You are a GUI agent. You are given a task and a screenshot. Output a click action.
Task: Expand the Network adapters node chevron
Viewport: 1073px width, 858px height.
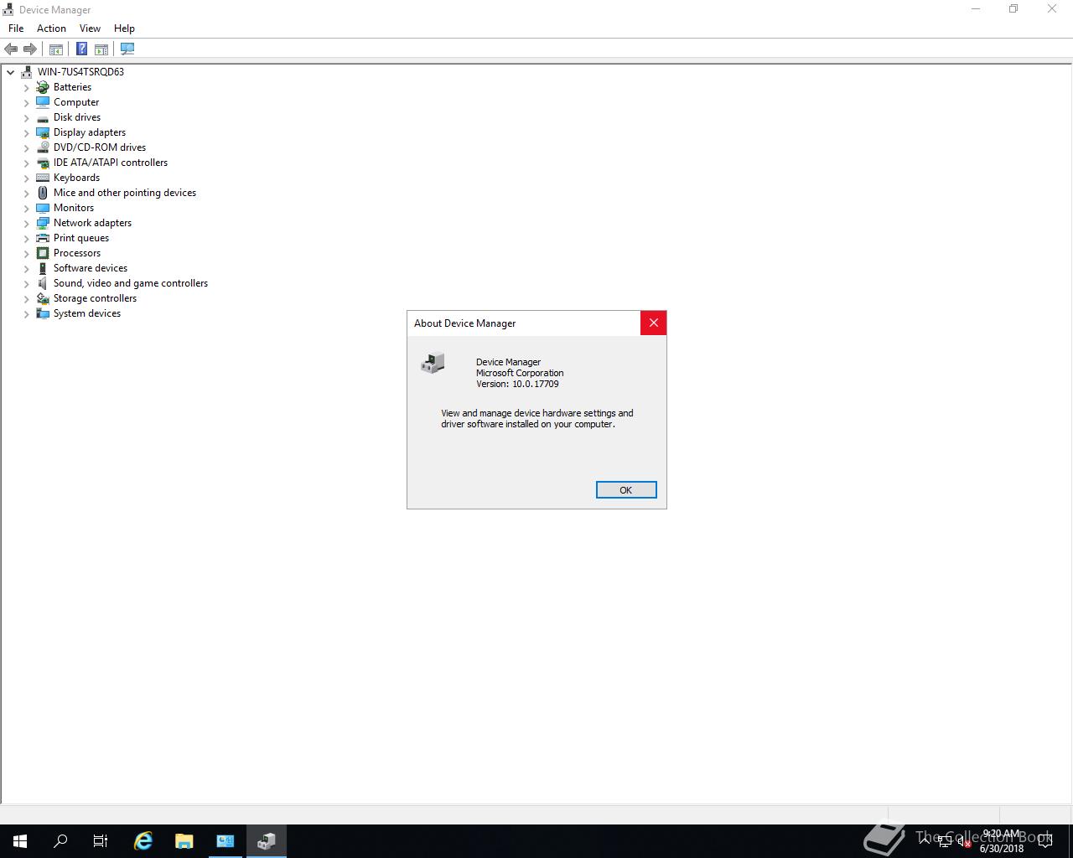click(26, 224)
